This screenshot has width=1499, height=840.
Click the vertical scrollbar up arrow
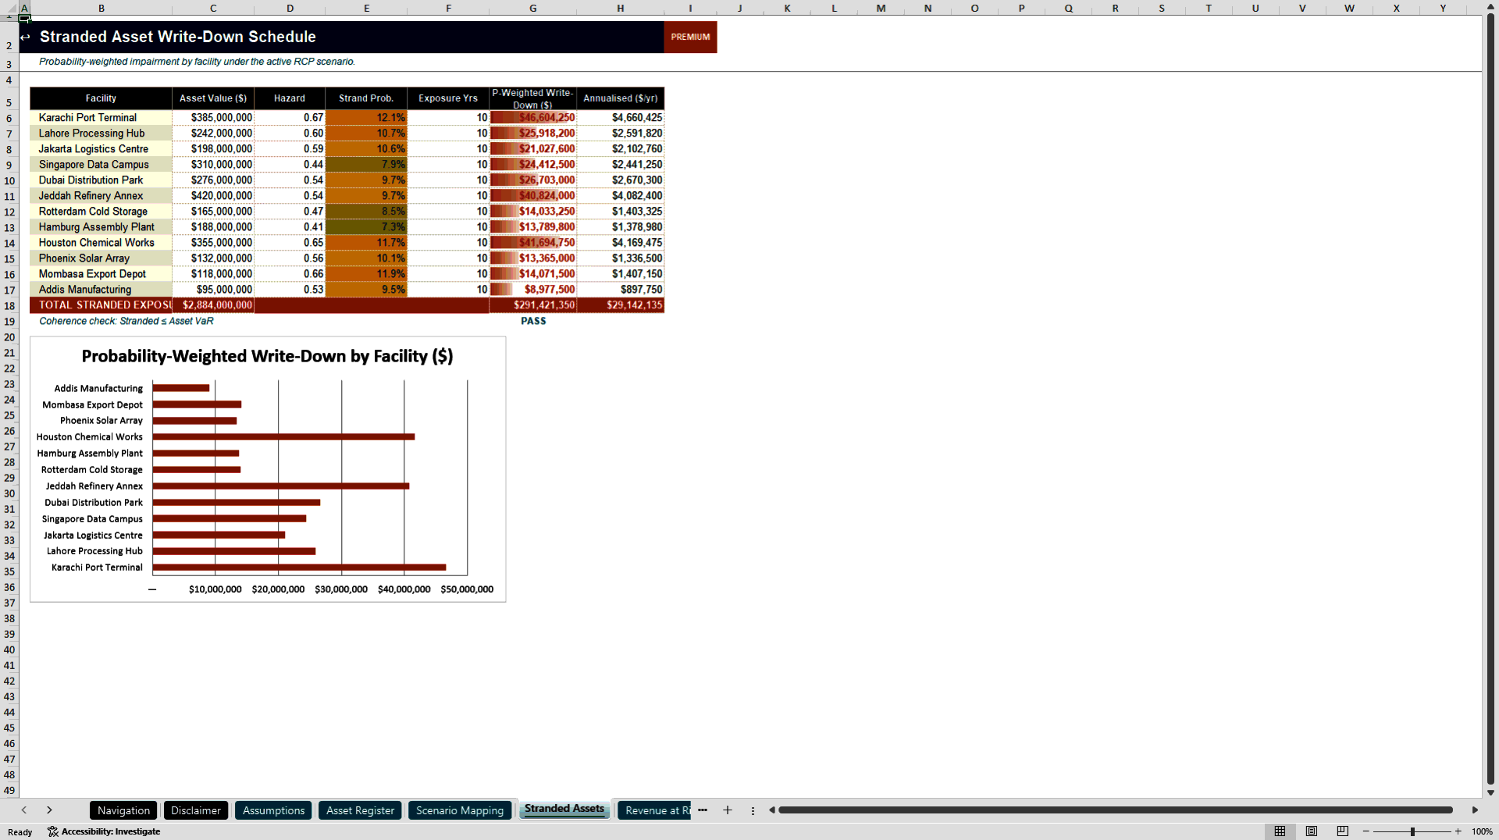tap(1490, 6)
